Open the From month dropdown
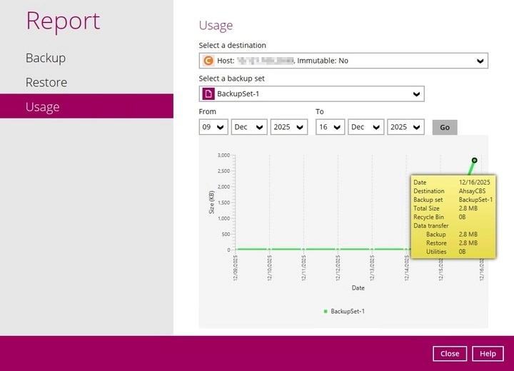 point(249,127)
